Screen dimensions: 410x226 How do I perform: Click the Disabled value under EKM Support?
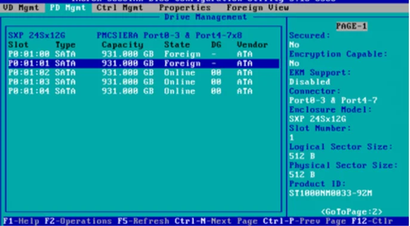click(x=310, y=82)
